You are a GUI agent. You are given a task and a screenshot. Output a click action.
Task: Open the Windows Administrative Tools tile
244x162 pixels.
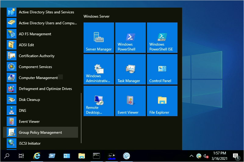tap(99, 69)
